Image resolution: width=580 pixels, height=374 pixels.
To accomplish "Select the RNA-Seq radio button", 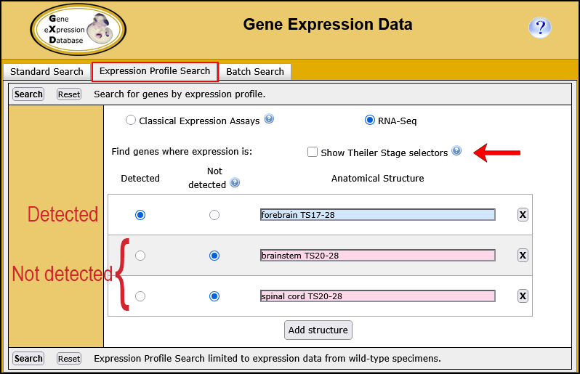I will tap(370, 121).
